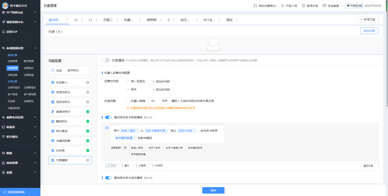Screen dimensions: 388x196
Task: Open the 在线客服 online support icon
Action: point(324,5)
